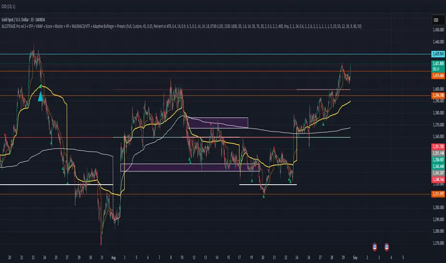Click the 3,360.000 price axis value
This screenshot has height=263, width=446.
[x=438, y=136]
